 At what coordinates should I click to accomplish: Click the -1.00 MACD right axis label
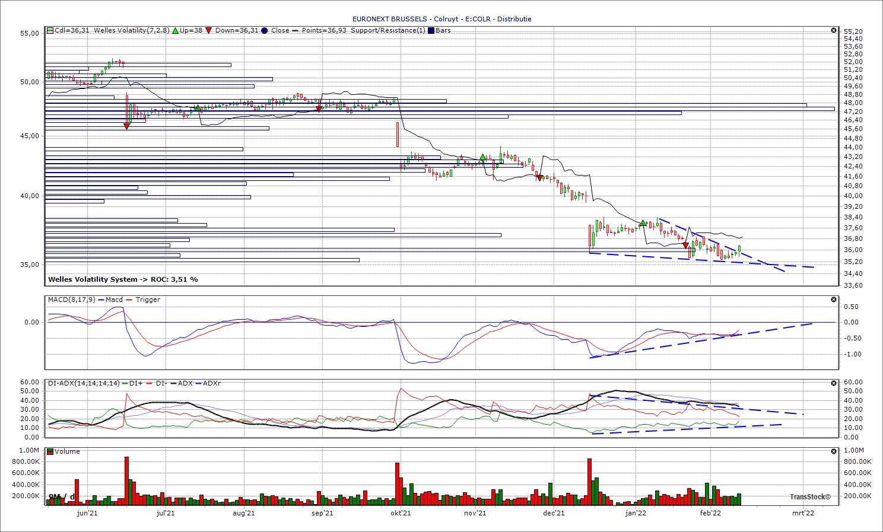tap(852, 354)
